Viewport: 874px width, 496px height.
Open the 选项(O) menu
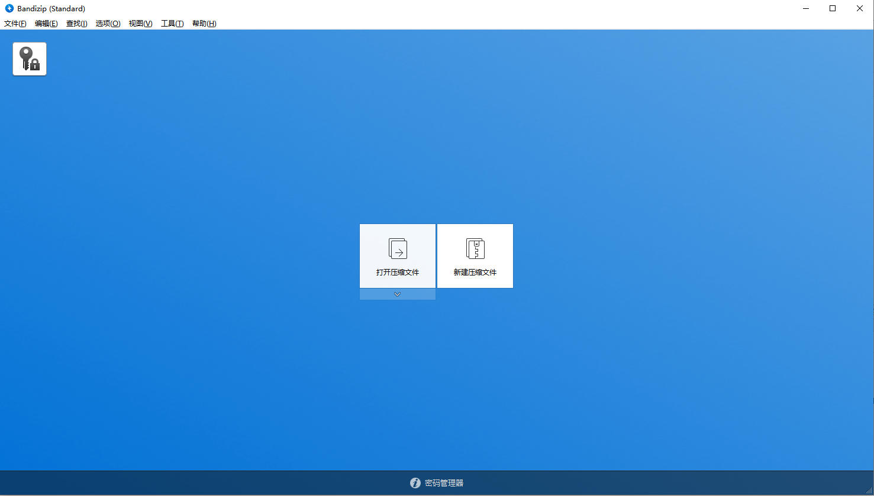pyautogui.click(x=108, y=24)
